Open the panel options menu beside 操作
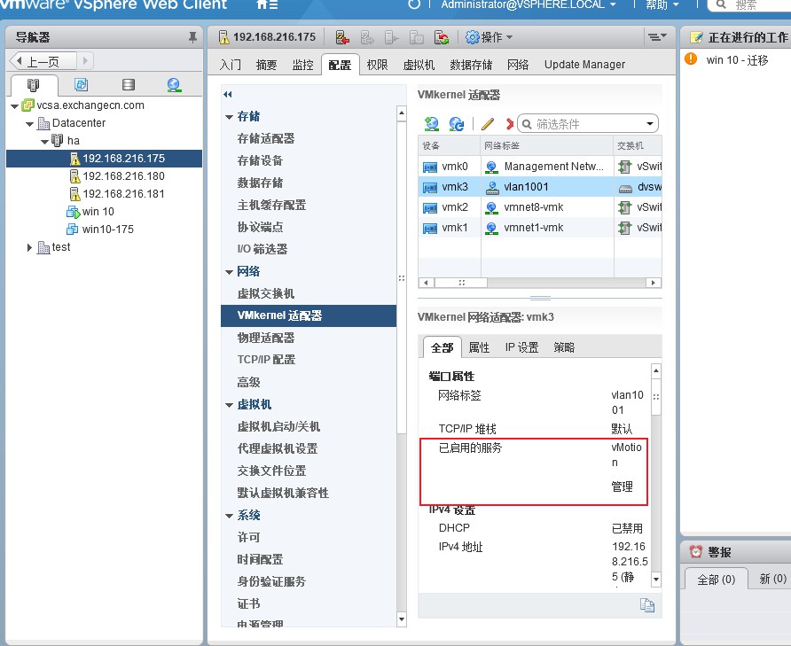Image resolution: width=791 pixels, height=646 pixels. 657,37
